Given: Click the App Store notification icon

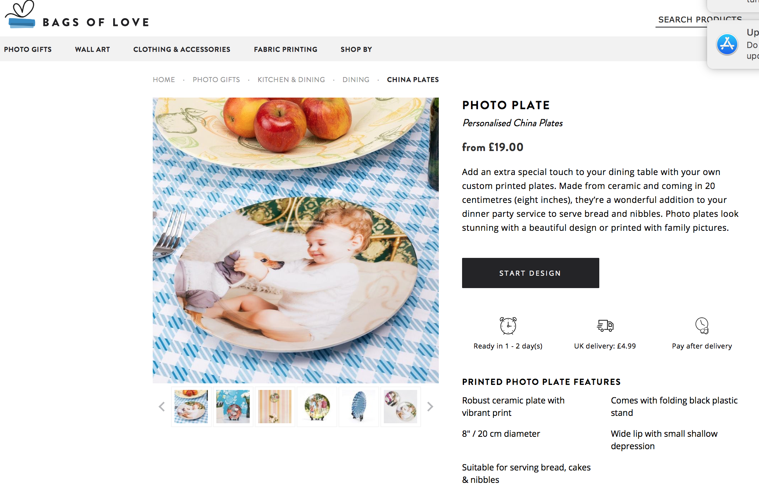Looking at the screenshot, I should [727, 44].
